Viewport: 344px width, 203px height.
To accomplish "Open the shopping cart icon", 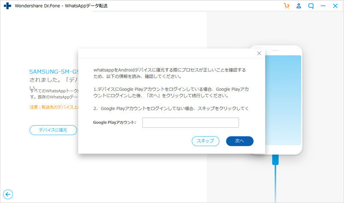I will (286, 6).
